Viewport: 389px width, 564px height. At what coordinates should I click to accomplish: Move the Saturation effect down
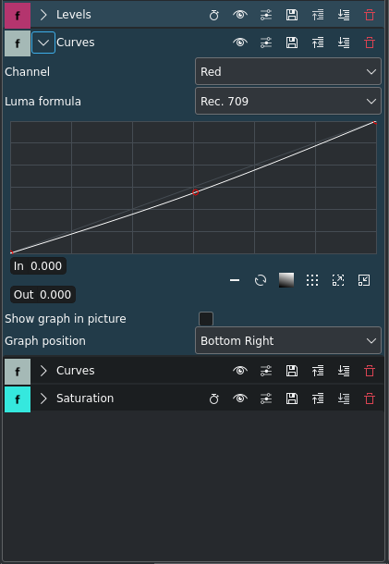coord(344,398)
